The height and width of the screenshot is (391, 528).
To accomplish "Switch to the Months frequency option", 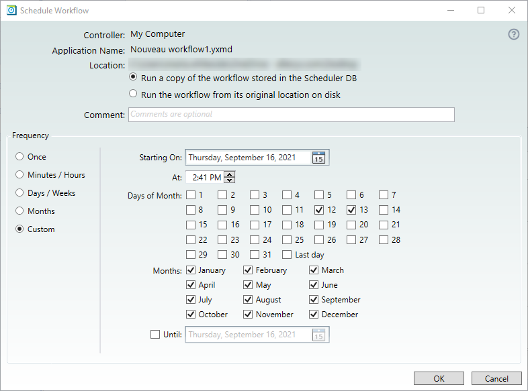I will tap(19, 211).
